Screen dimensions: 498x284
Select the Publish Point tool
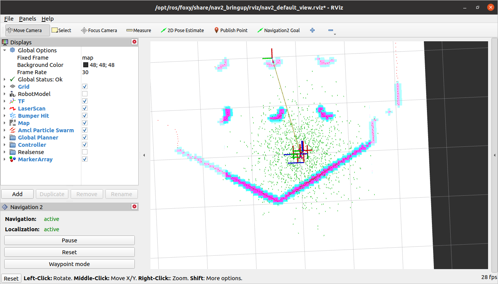pyautogui.click(x=231, y=30)
